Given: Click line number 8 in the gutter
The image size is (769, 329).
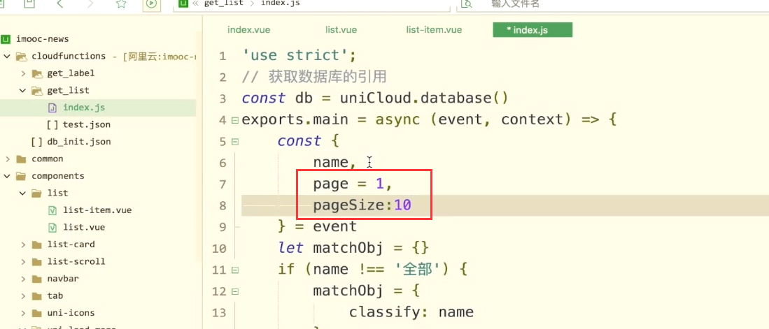Looking at the screenshot, I should click(223, 206).
